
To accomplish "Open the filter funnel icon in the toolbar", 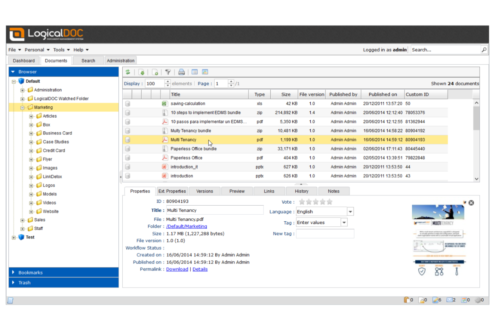I will pos(168,72).
